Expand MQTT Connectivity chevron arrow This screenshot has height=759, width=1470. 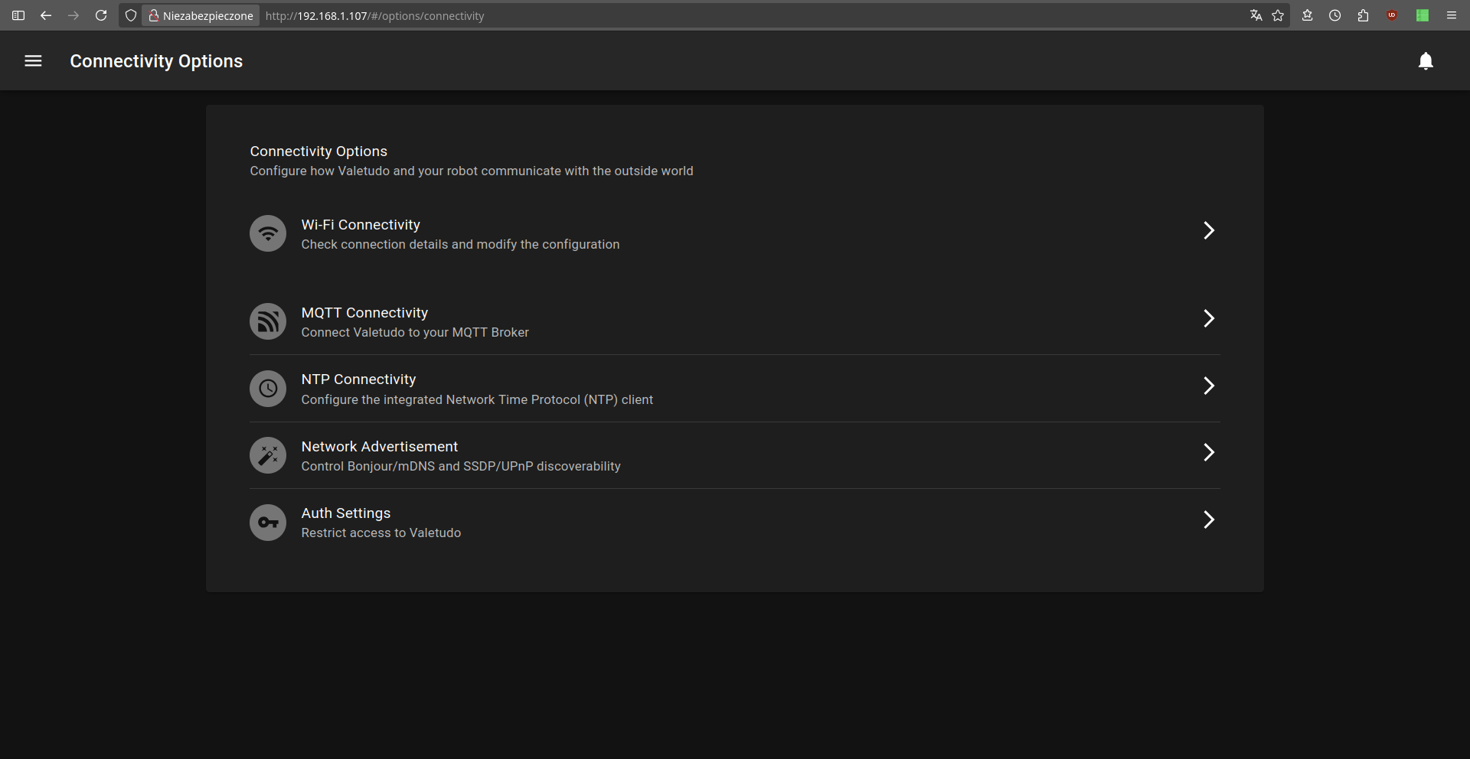pyautogui.click(x=1208, y=318)
